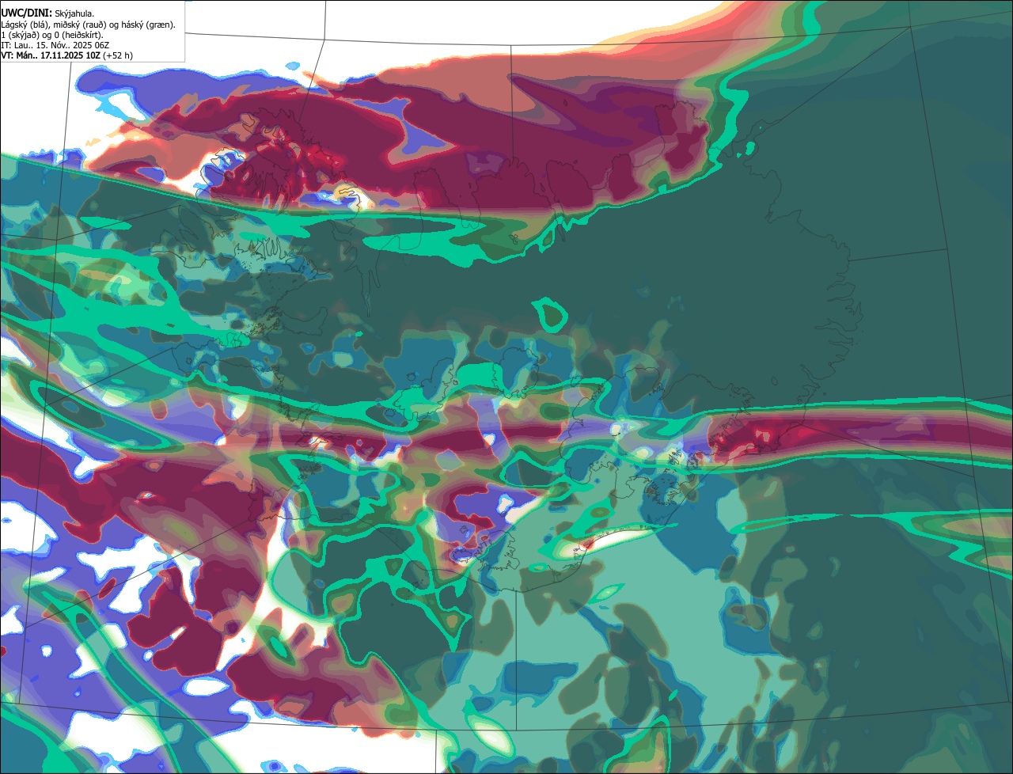Click the 'IT: Lau.. 15. Nóv.. 2025 06Z' line
Screen dimensions: 1013x774
[x=55, y=45]
